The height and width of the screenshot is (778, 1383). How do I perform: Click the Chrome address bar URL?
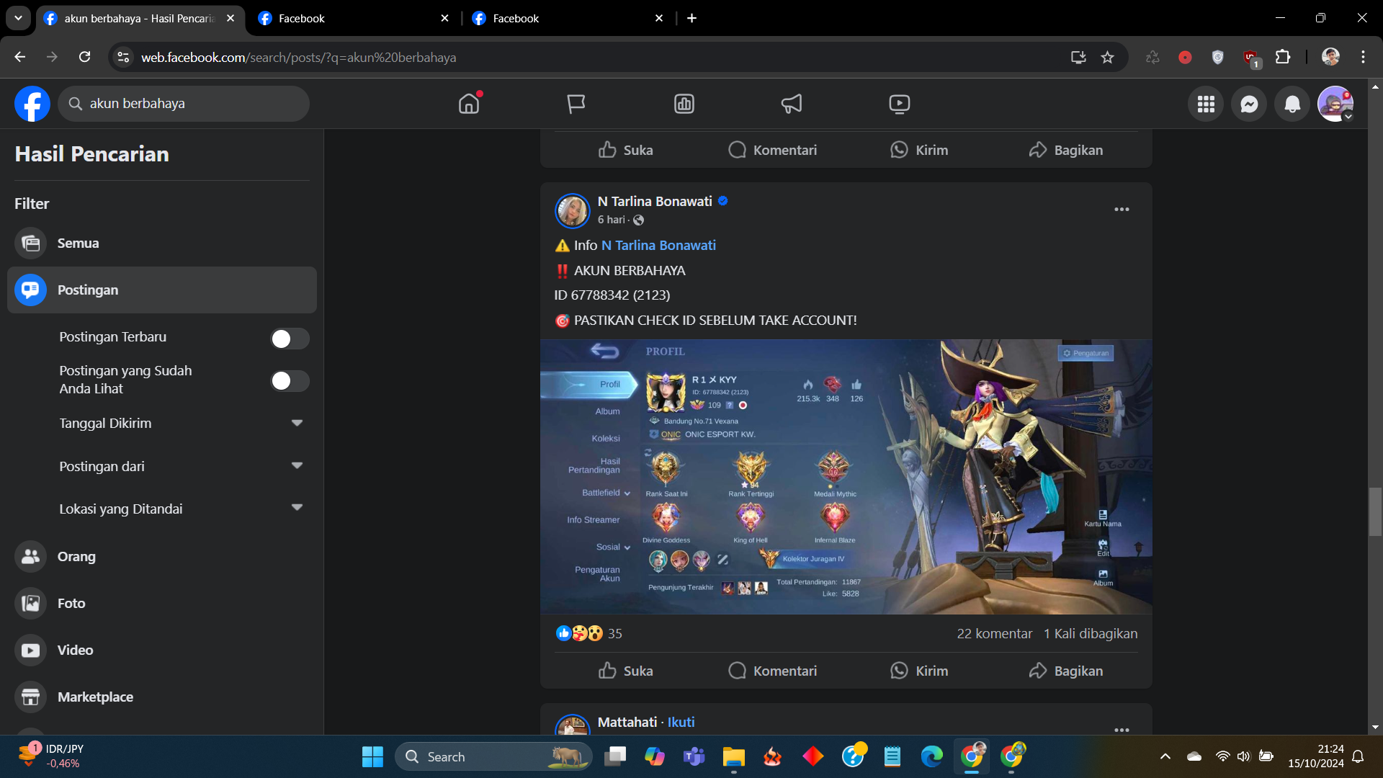(298, 57)
